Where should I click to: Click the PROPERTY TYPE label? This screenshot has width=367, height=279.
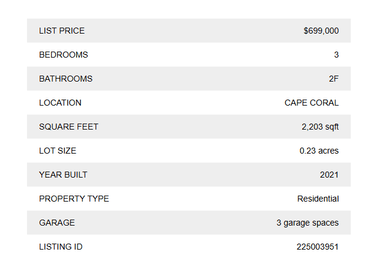pos(74,199)
